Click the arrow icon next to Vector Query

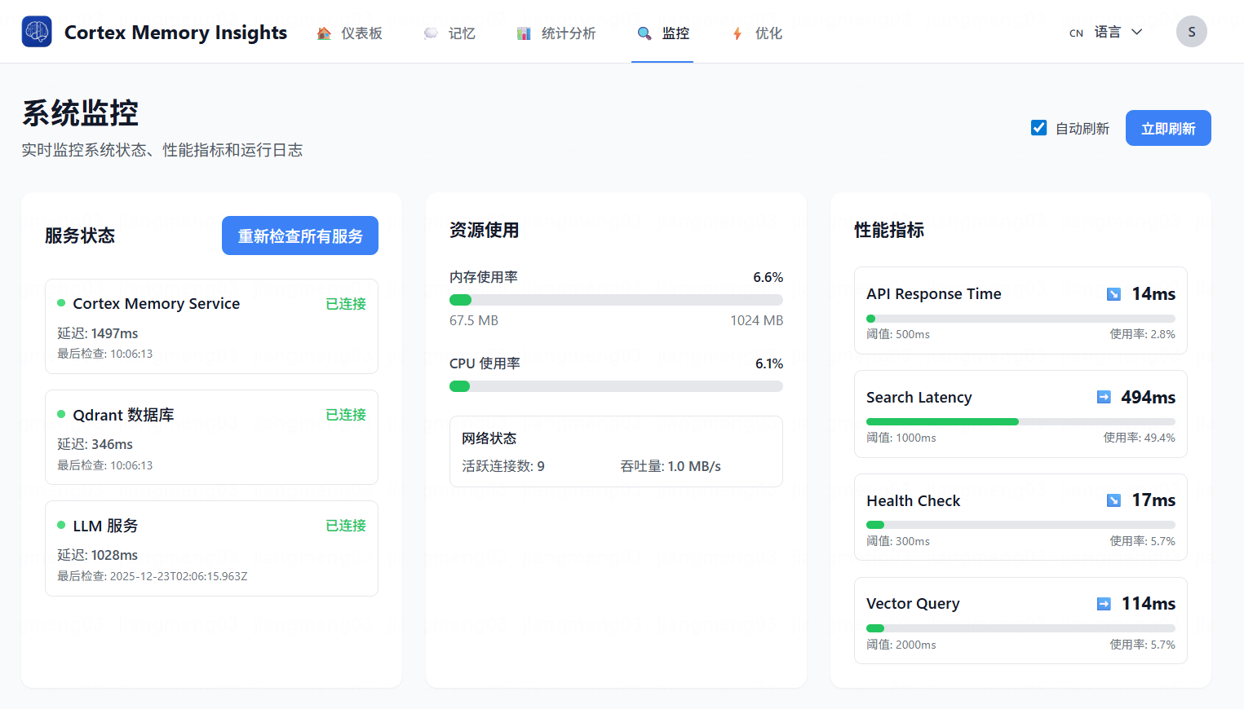tap(1104, 603)
